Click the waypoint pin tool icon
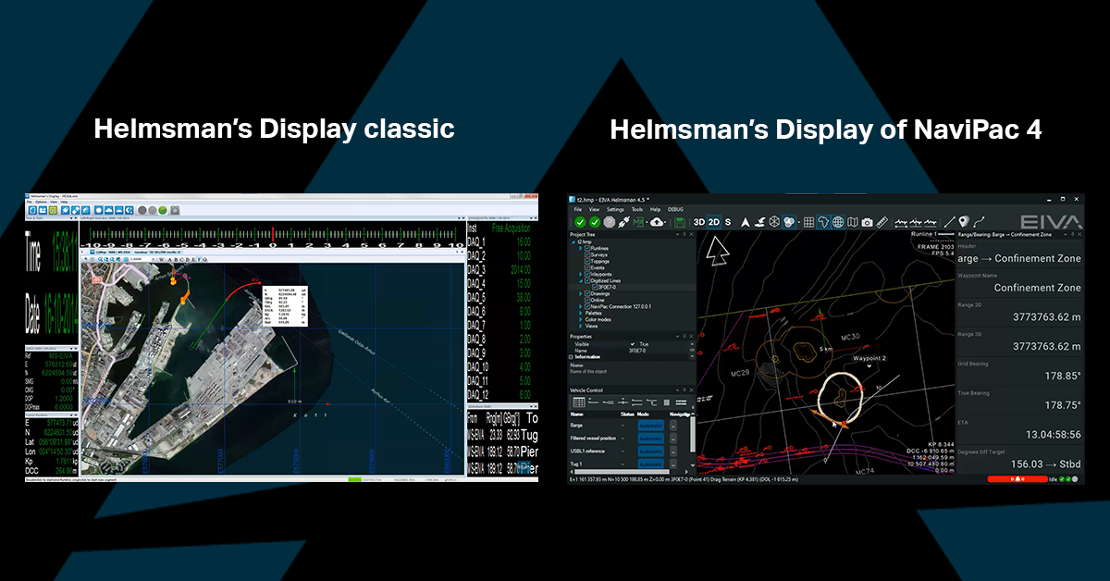 [x=963, y=222]
